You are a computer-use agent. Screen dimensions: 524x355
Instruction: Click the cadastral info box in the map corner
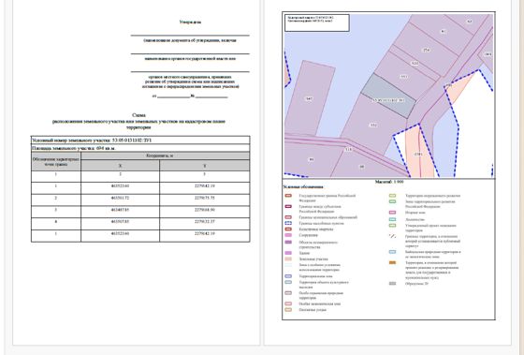[317, 22]
